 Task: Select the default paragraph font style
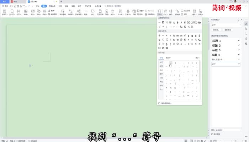[x=226, y=60]
